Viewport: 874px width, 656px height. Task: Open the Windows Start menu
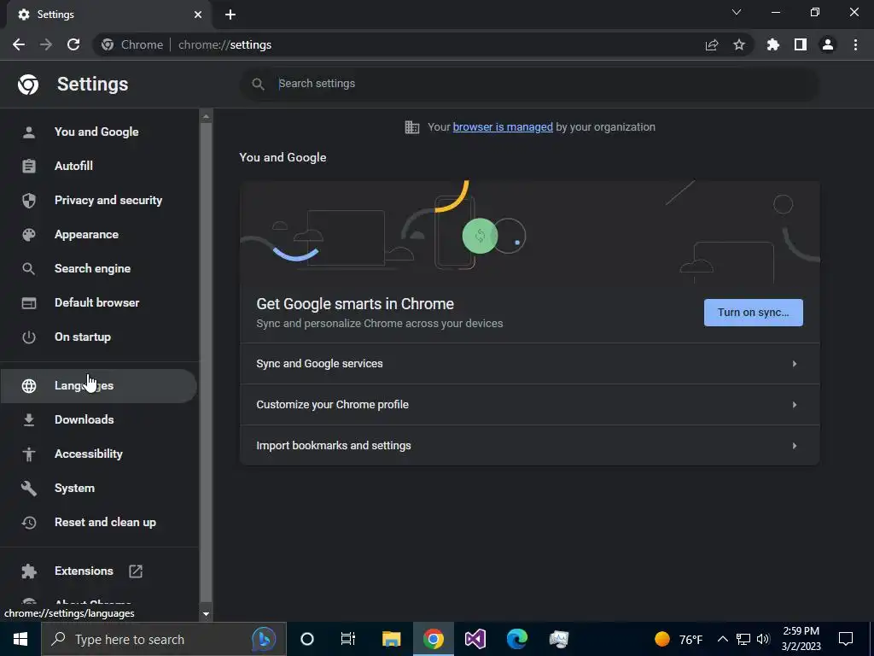point(20,639)
